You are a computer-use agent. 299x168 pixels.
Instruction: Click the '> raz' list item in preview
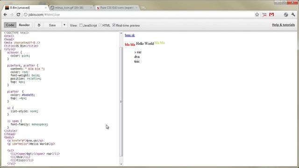click(138, 52)
